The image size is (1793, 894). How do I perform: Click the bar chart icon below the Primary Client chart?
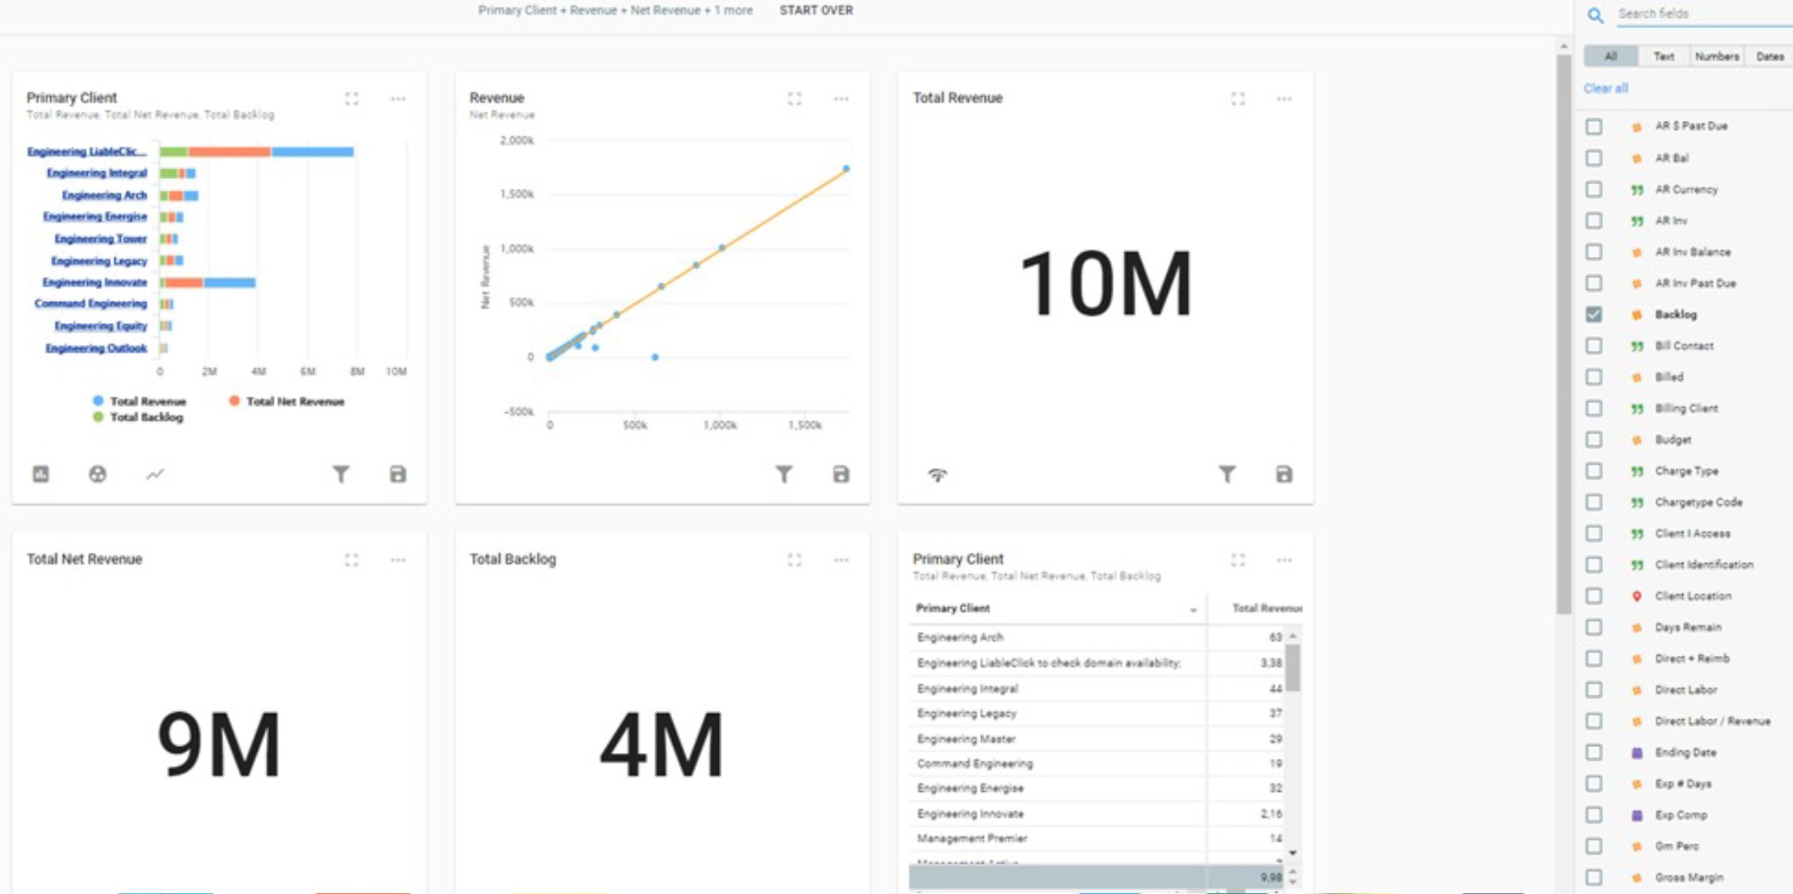pyautogui.click(x=41, y=474)
